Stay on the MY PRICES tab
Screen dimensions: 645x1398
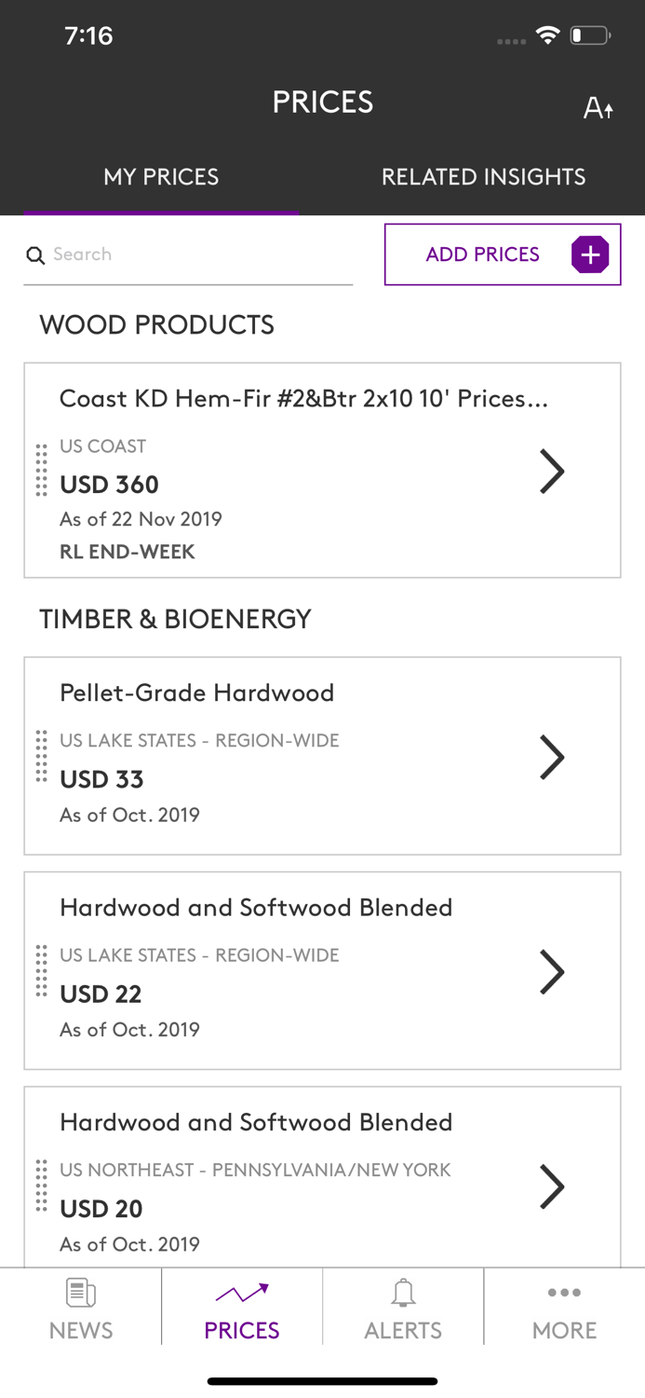coord(161,176)
